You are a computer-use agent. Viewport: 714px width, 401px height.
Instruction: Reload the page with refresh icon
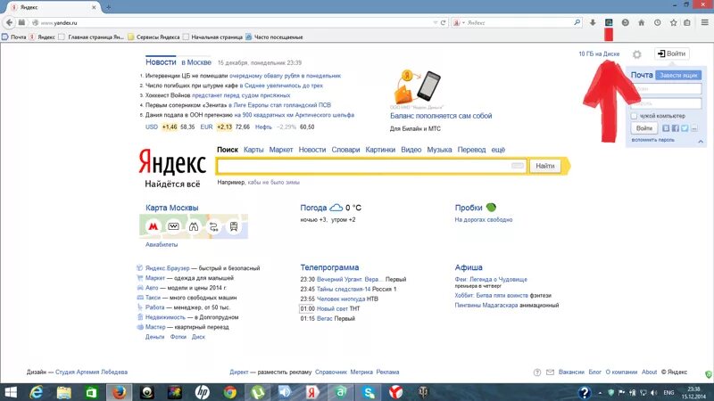(443, 22)
